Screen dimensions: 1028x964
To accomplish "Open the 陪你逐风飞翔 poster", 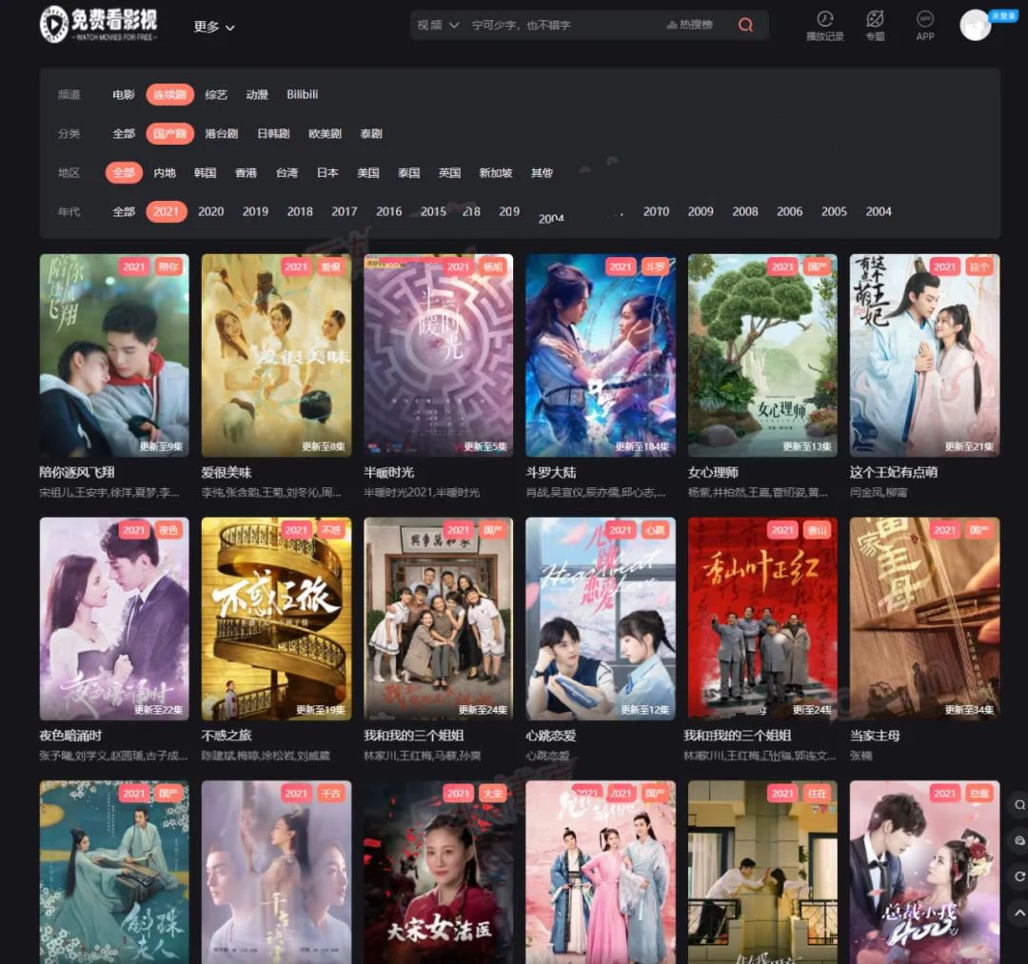I will 114,355.
